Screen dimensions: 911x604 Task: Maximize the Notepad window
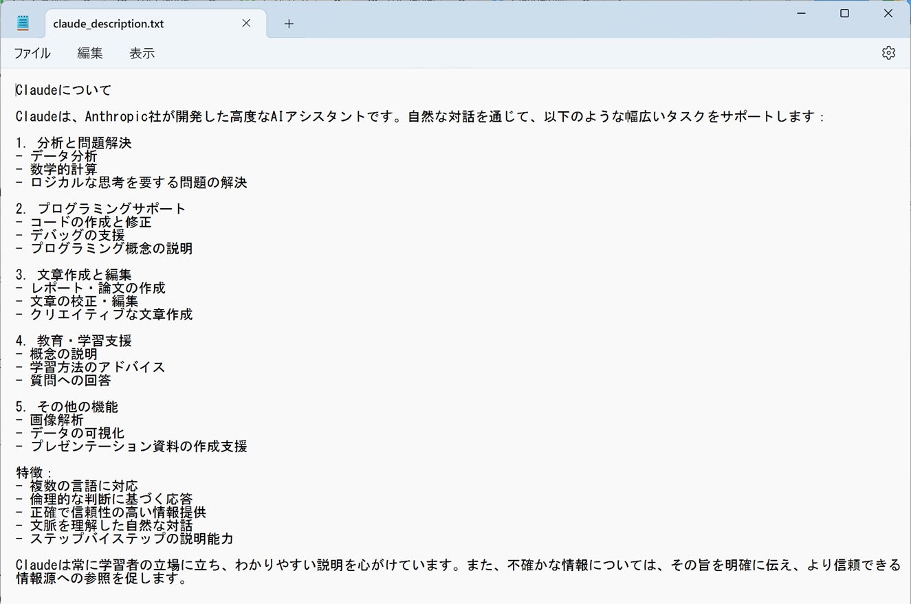pos(844,13)
